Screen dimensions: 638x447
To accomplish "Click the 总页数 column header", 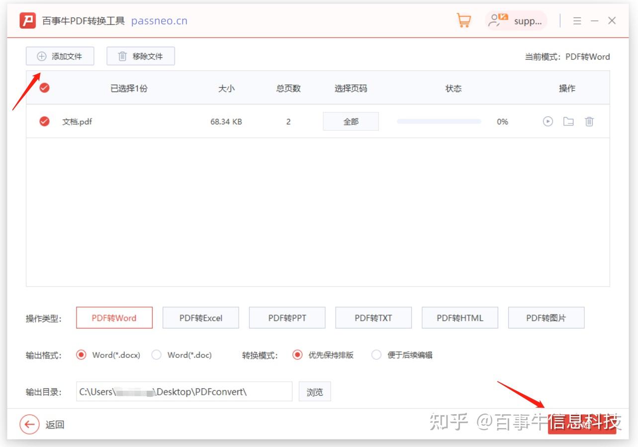I will (x=288, y=88).
